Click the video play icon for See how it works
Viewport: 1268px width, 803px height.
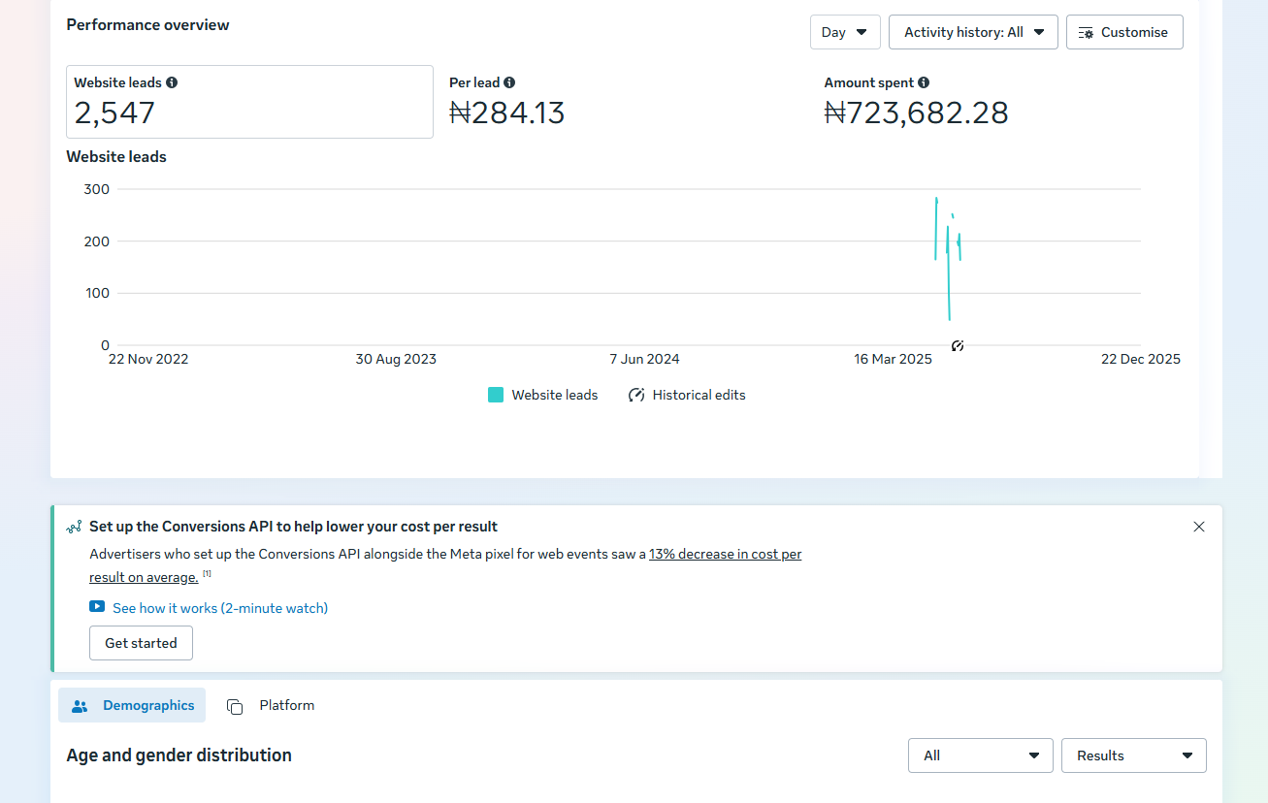[x=97, y=607]
